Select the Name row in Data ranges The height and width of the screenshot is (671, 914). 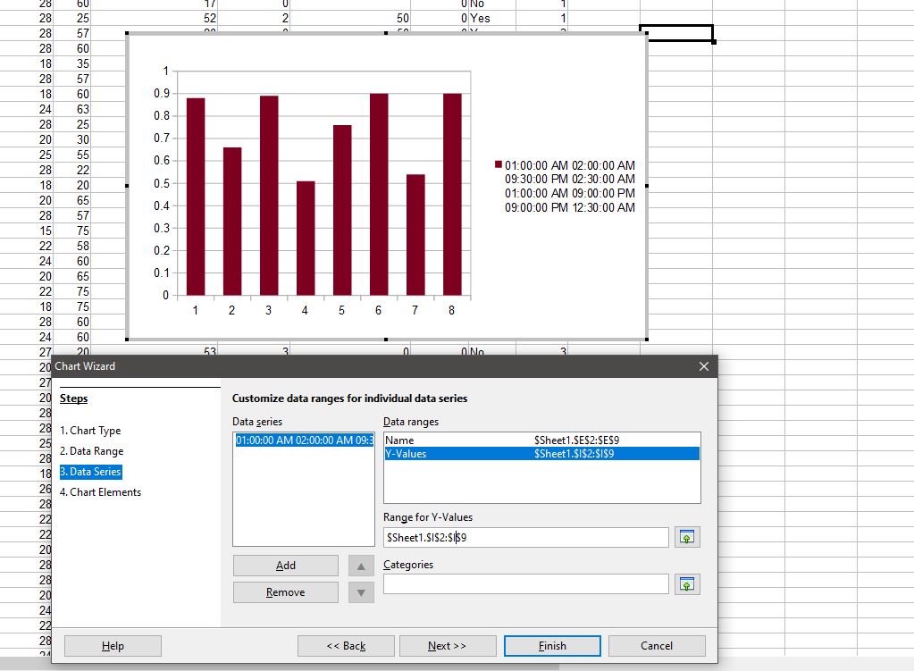pos(541,440)
